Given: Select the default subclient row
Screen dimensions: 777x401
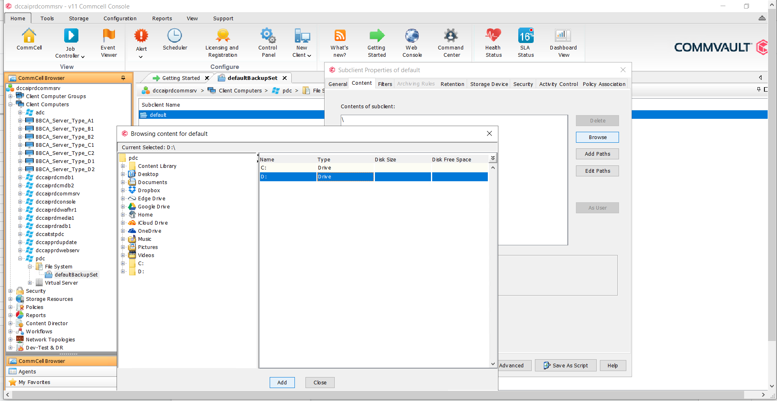Looking at the screenshot, I should (x=232, y=115).
